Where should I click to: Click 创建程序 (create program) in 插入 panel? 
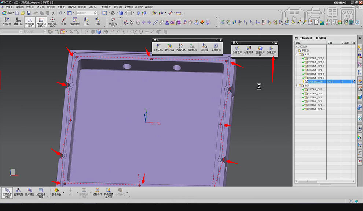point(237,50)
